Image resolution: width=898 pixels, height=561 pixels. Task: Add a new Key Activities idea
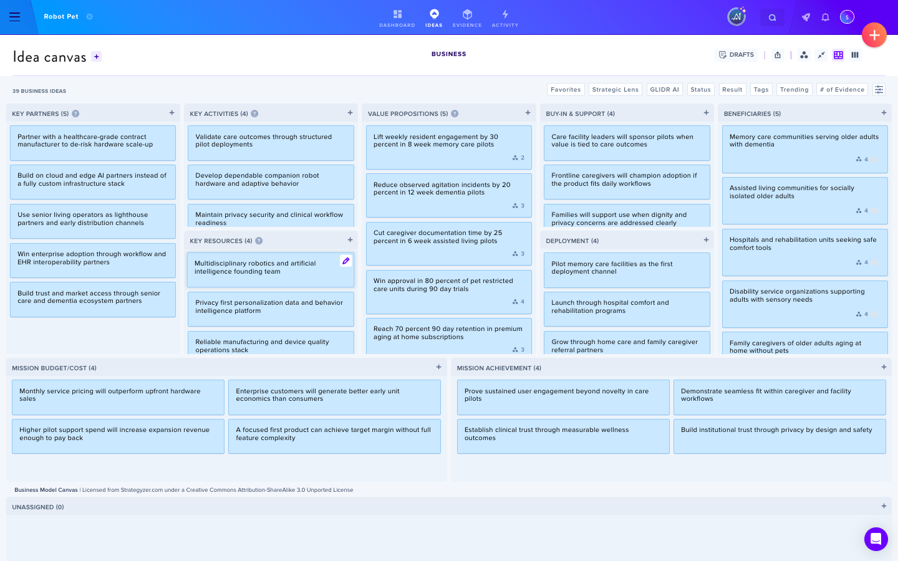350,113
